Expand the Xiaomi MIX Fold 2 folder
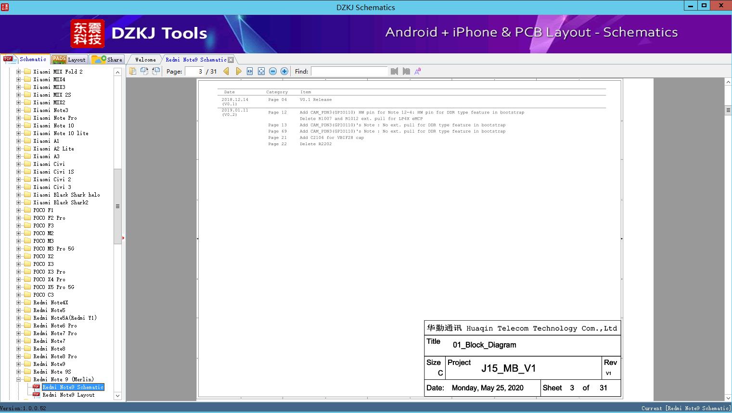The width and height of the screenshot is (732, 413). [x=19, y=72]
